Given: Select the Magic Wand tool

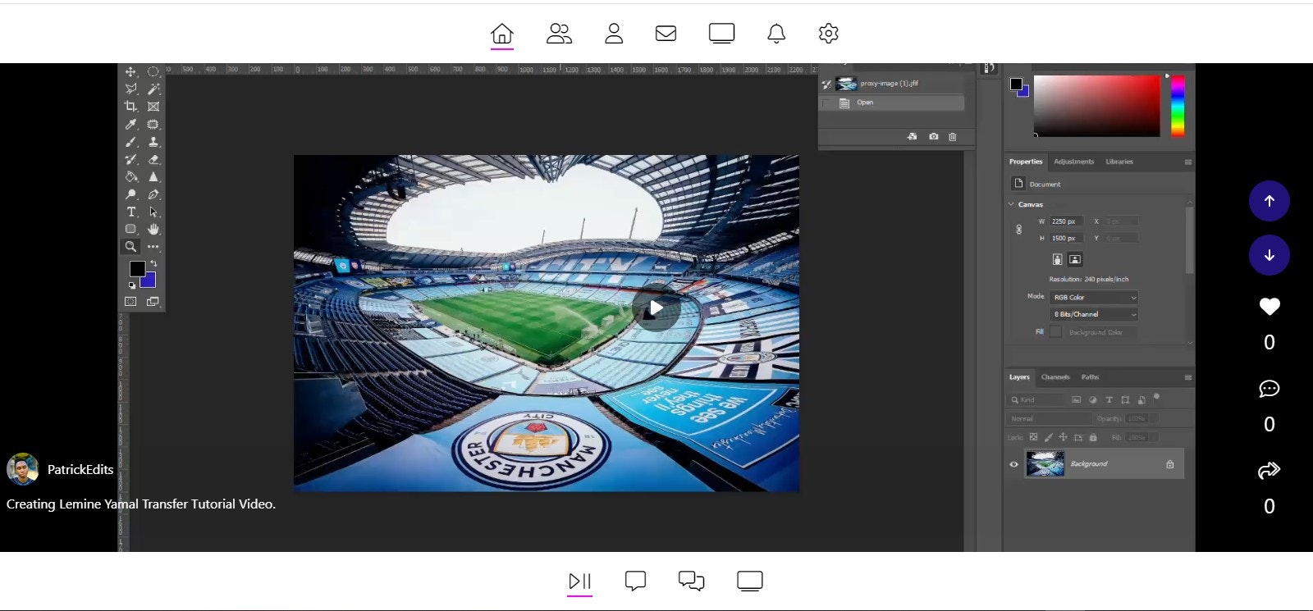Looking at the screenshot, I should (x=153, y=89).
